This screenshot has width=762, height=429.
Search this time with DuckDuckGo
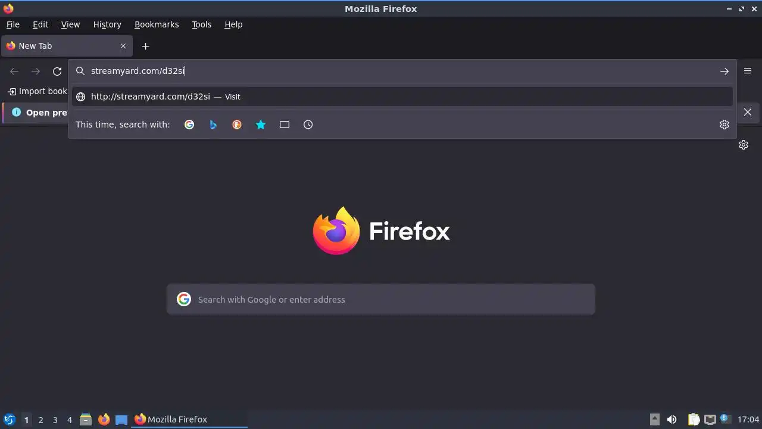237,125
